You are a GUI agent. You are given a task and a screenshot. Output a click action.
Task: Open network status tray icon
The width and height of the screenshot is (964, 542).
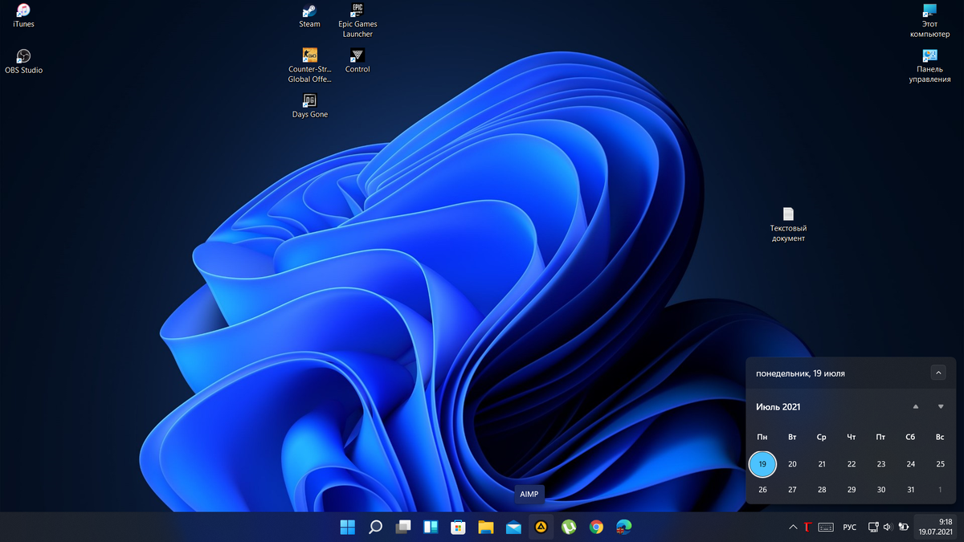click(x=873, y=528)
